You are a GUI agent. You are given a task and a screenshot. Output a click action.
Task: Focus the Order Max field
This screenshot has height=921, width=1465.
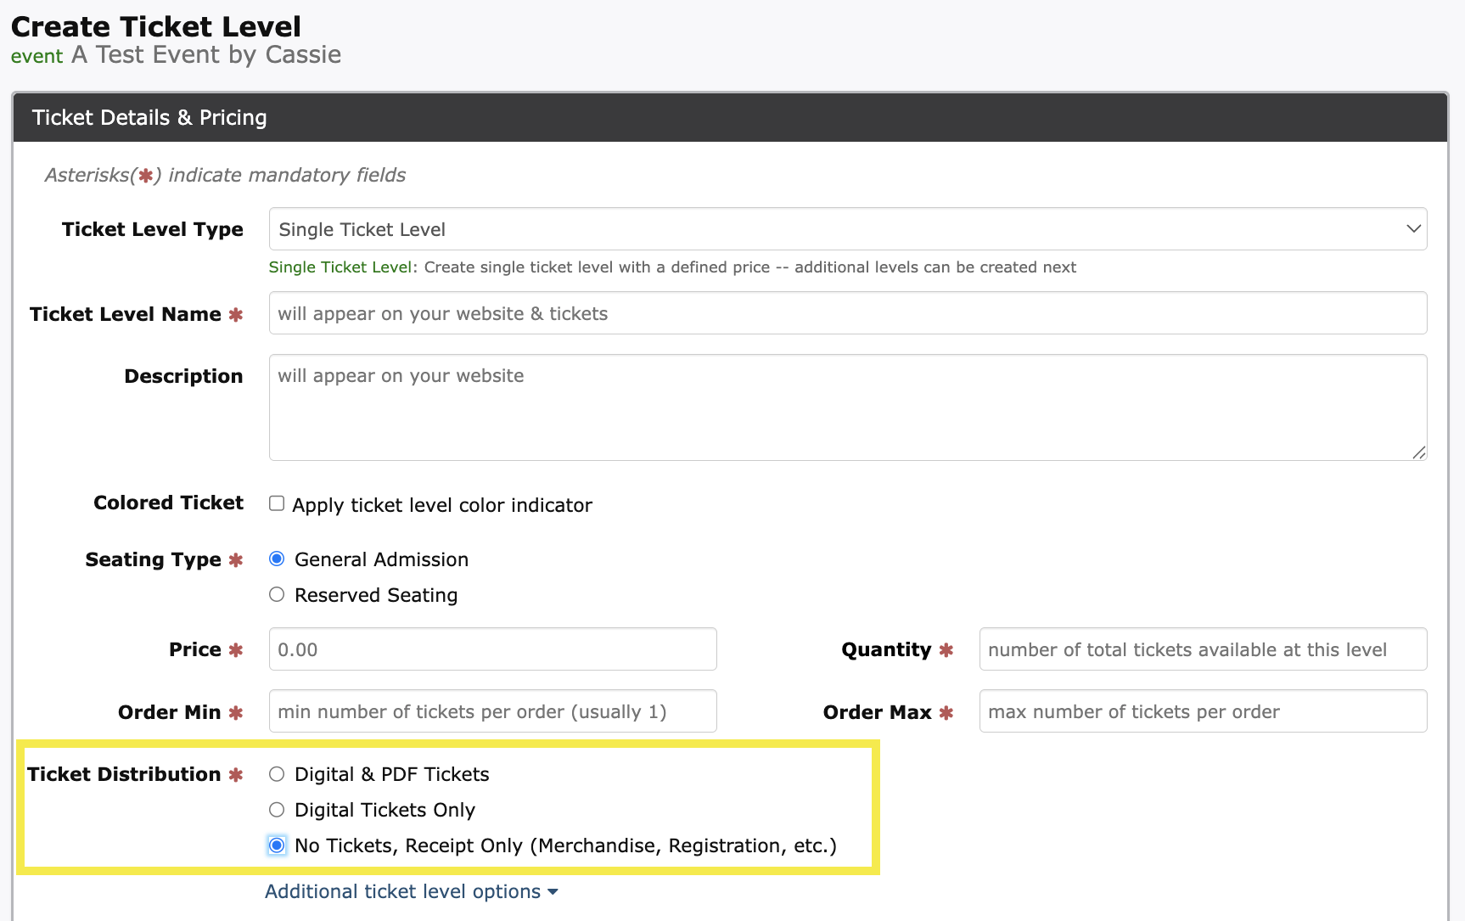click(x=1202, y=711)
